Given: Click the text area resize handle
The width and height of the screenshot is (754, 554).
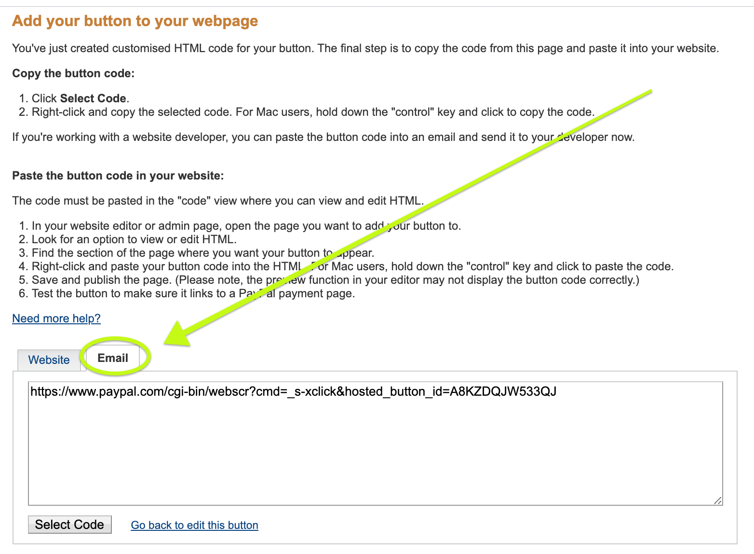Looking at the screenshot, I should tap(717, 500).
